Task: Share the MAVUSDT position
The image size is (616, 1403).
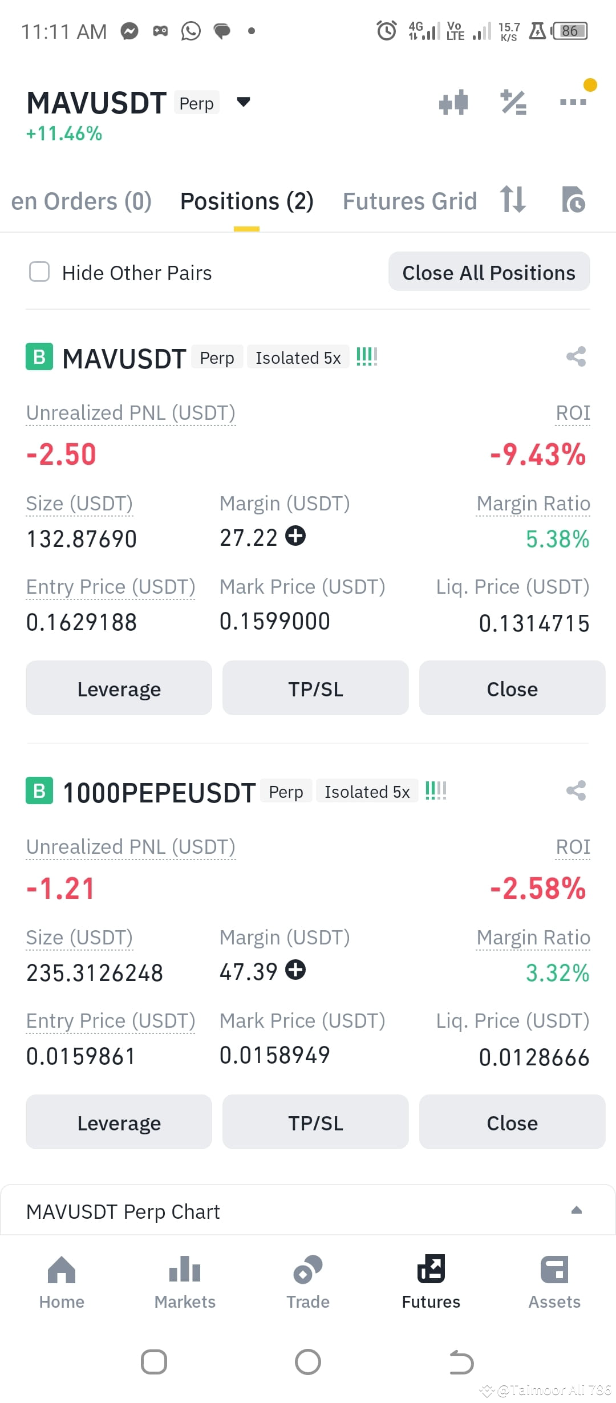Action: click(576, 357)
